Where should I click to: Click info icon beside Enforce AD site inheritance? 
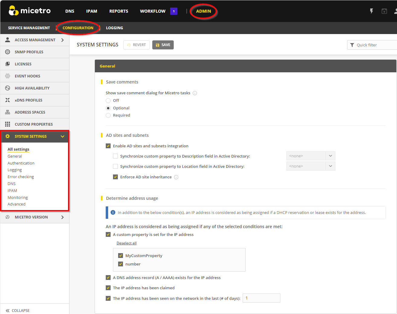pyautogui.click(x=176, y=177)
